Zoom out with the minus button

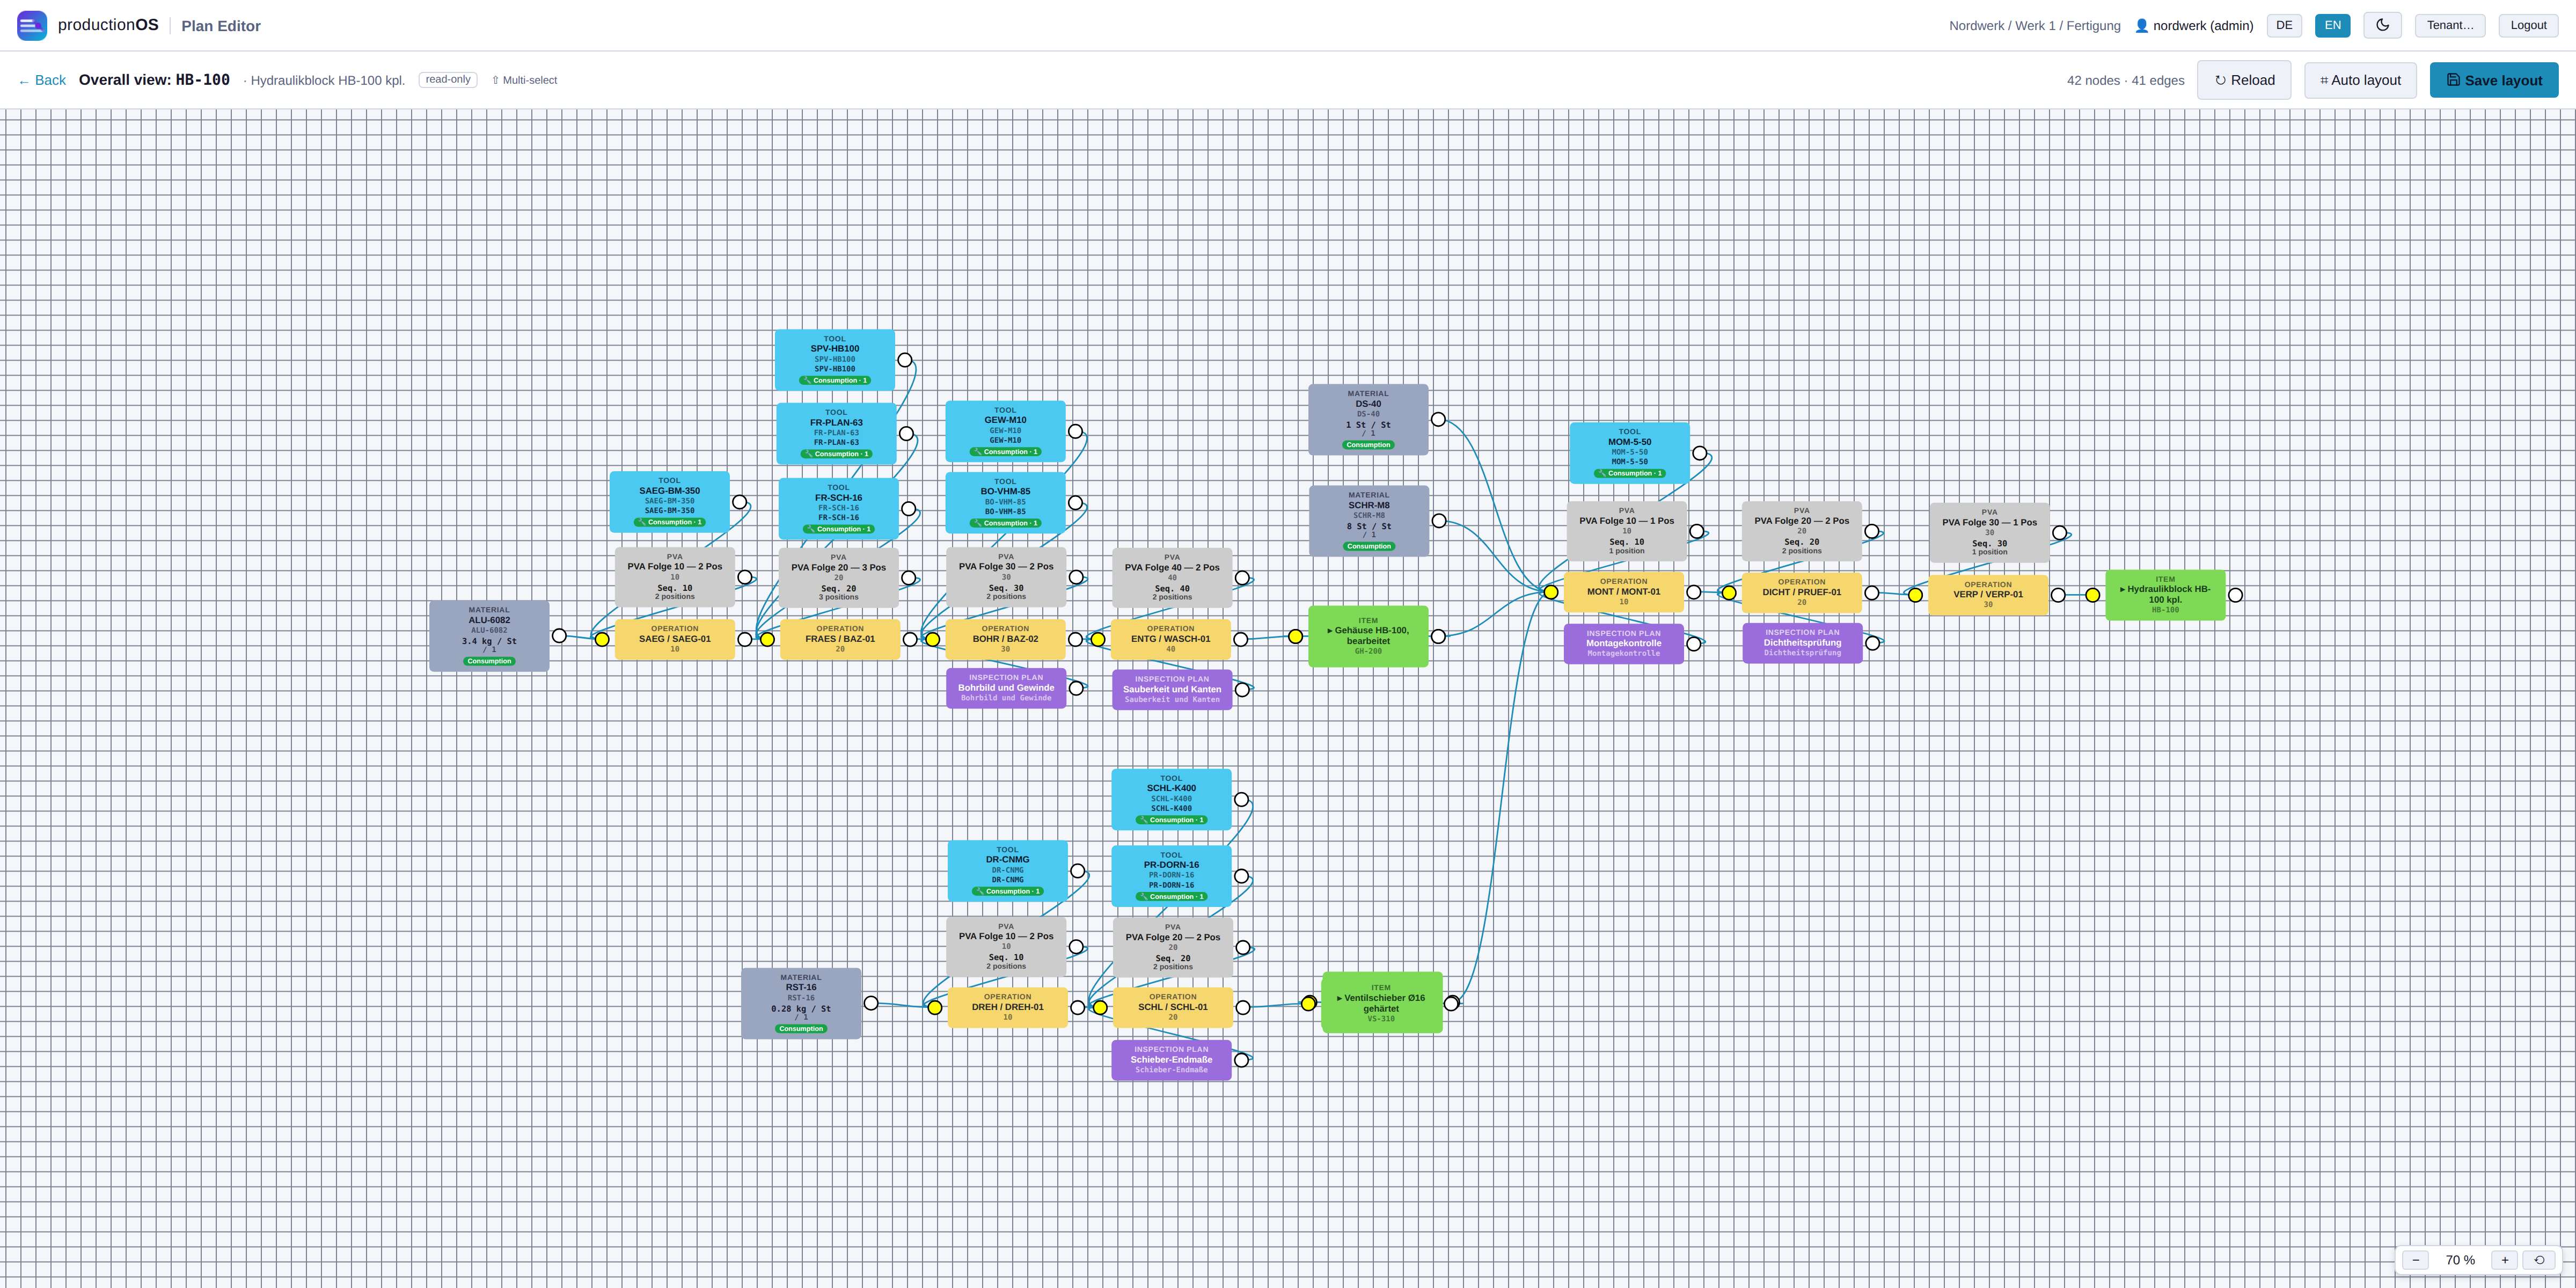[2415, 1260]
